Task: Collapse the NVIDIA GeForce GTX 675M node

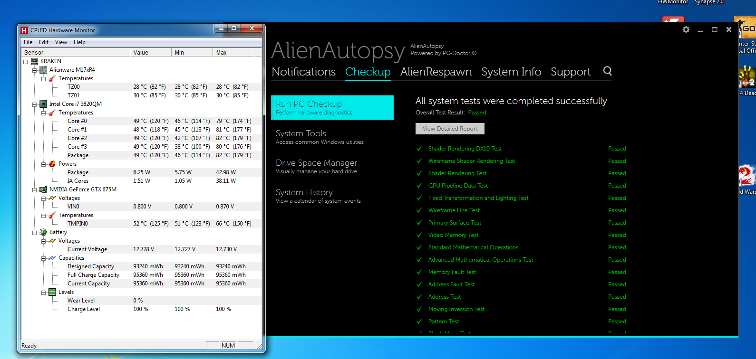Action: 35,190
